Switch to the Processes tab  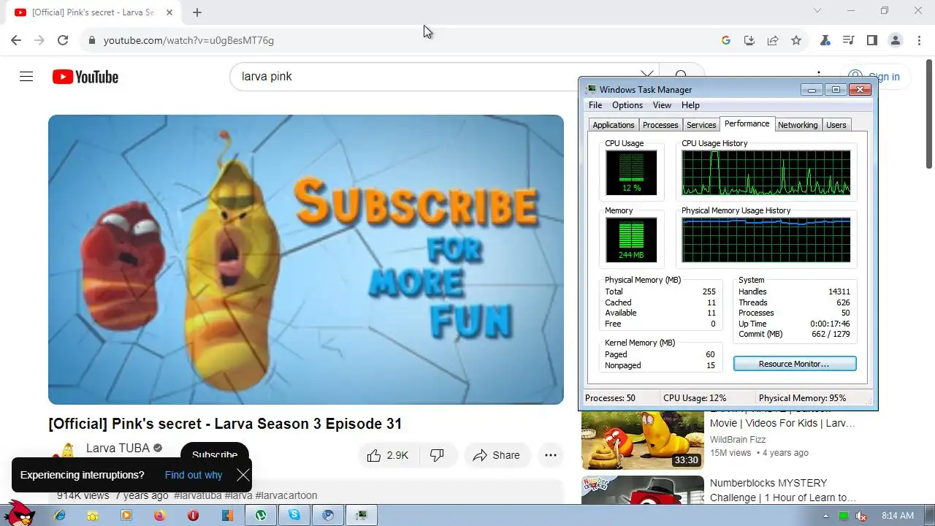point(660,125)
